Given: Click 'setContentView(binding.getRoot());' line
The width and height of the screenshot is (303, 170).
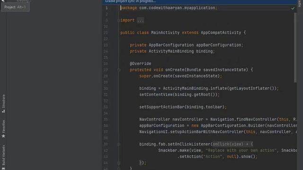Looking at the screenshot, I should coord(179,94).
